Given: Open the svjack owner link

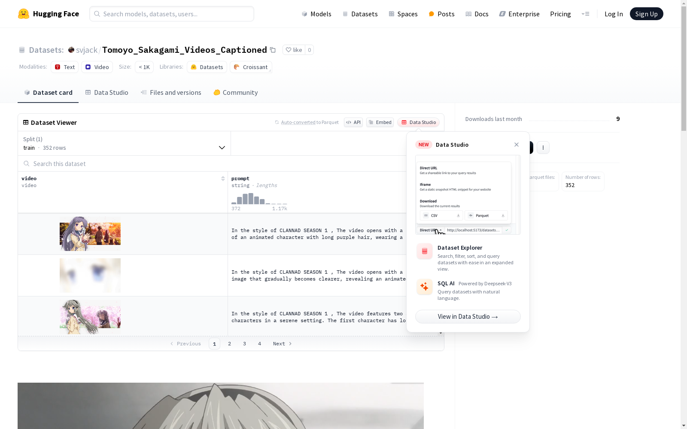Looking at the screenshot, I should click(87, 50).
